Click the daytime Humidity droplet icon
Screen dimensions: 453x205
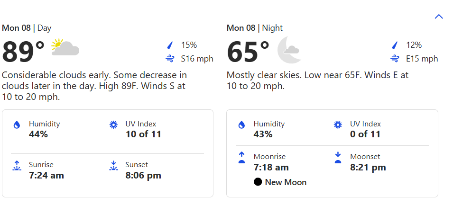17,125
